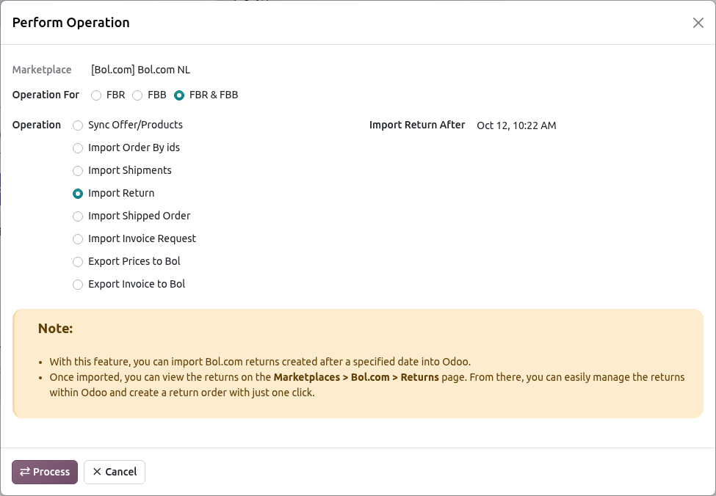The height and width of the screenshot is (496, 716).
Task: Click the Marketplace value Bol.com NL
Action: pos(141,70)
